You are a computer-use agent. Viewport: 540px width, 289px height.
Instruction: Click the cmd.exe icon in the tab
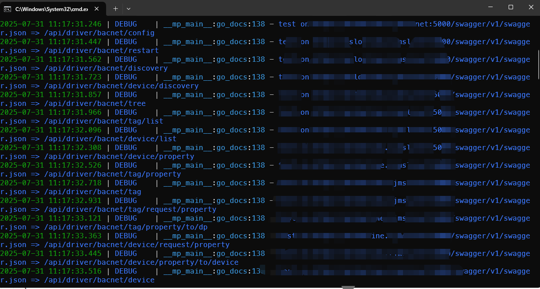[8, 8]
